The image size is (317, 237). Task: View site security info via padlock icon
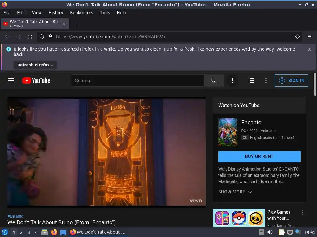(50, 37)
